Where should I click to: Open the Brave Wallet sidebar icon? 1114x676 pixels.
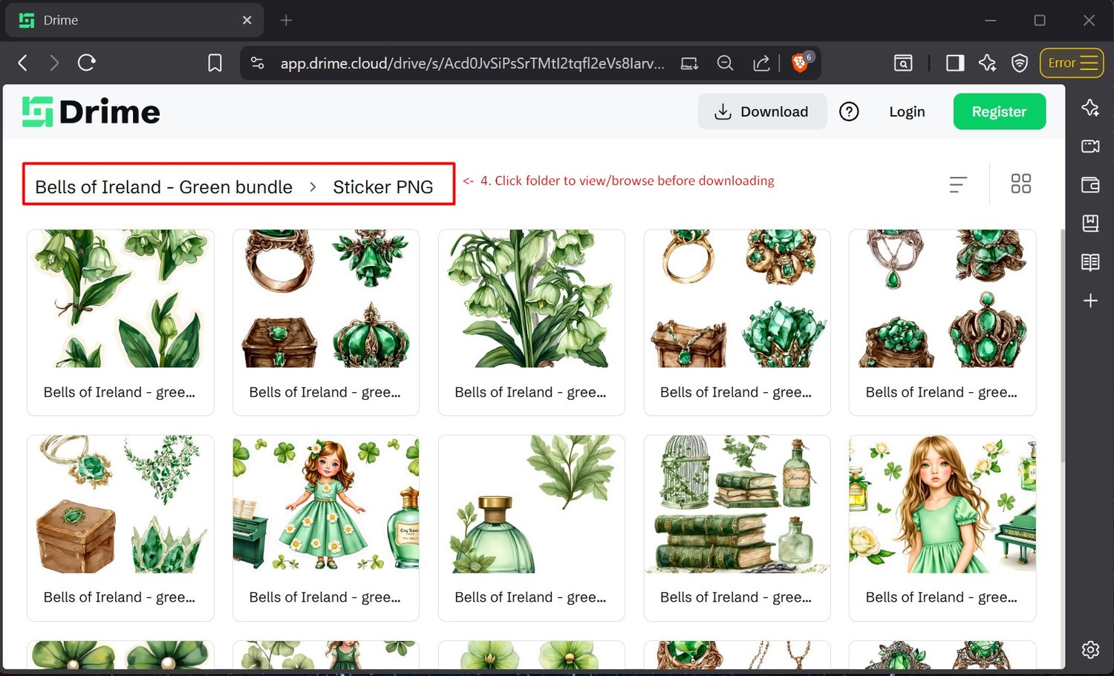click(1090, 185)
